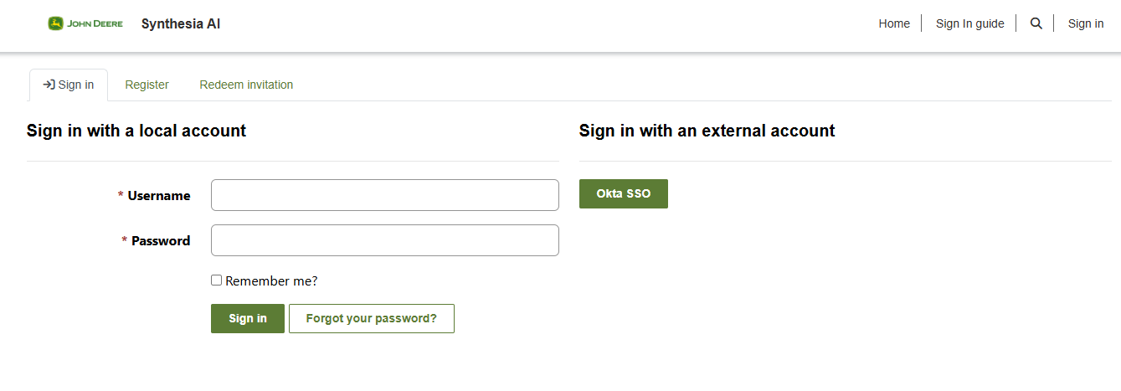This screenshot has width=1121, height=391.
Task: Focus the Password text field
Action: click(x=384, y=240)
